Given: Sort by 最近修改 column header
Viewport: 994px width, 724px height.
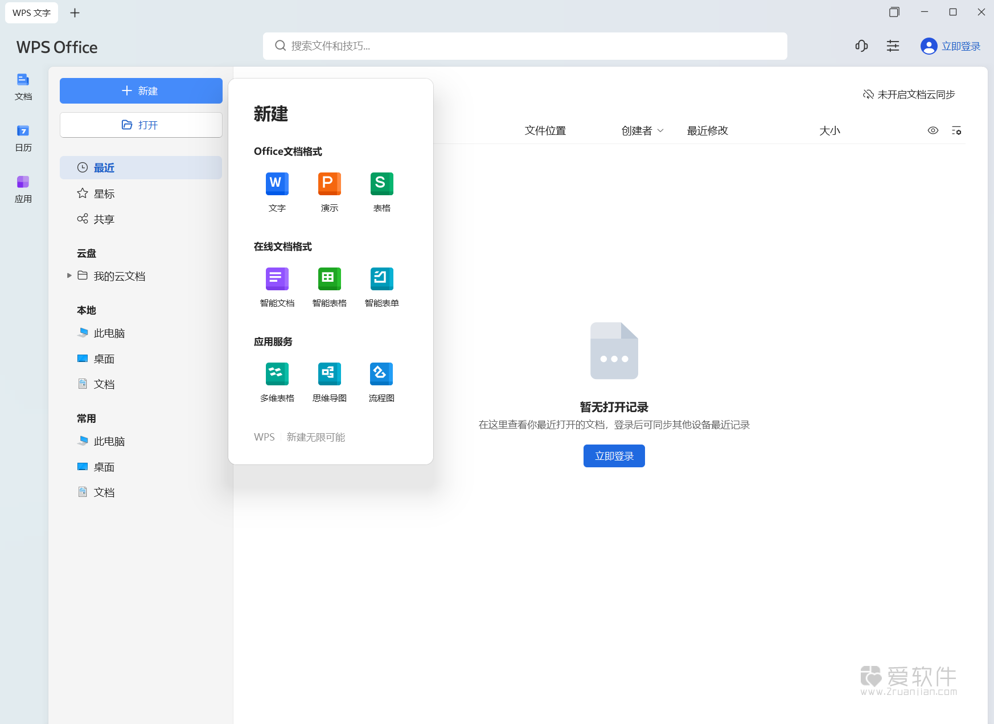Looking at the screenshot, I should coord(708,130).
